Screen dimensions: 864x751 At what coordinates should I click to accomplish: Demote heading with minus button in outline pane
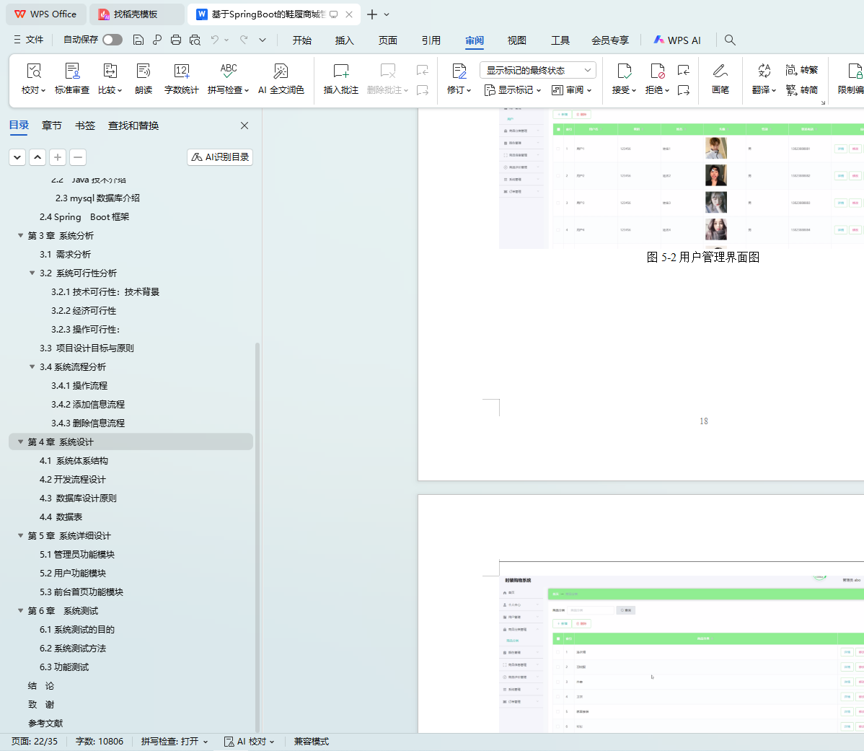[78, 157]
